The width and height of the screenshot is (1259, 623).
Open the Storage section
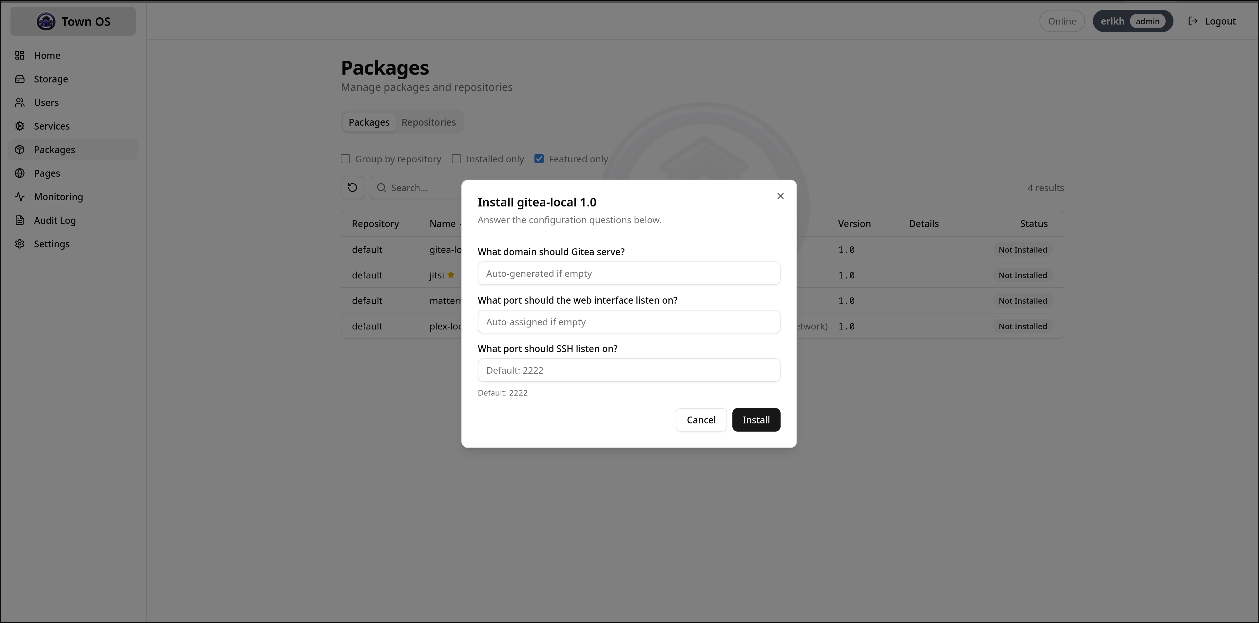(50, 79)
